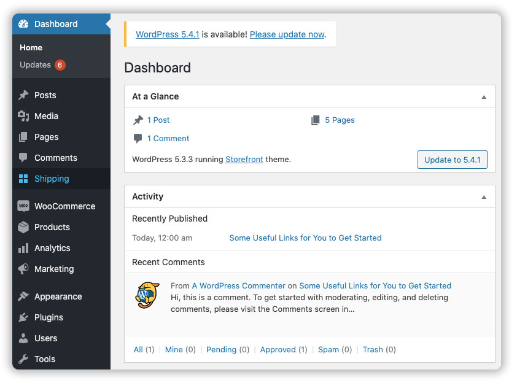Click the WooCommerce Woo icon
The image size is (517, 383).
click(x=23, y=206)
